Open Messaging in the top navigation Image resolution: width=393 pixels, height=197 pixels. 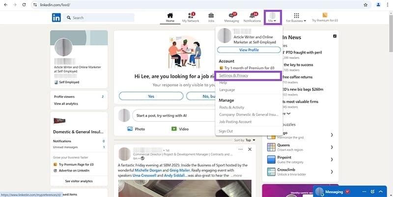(231, 18)
